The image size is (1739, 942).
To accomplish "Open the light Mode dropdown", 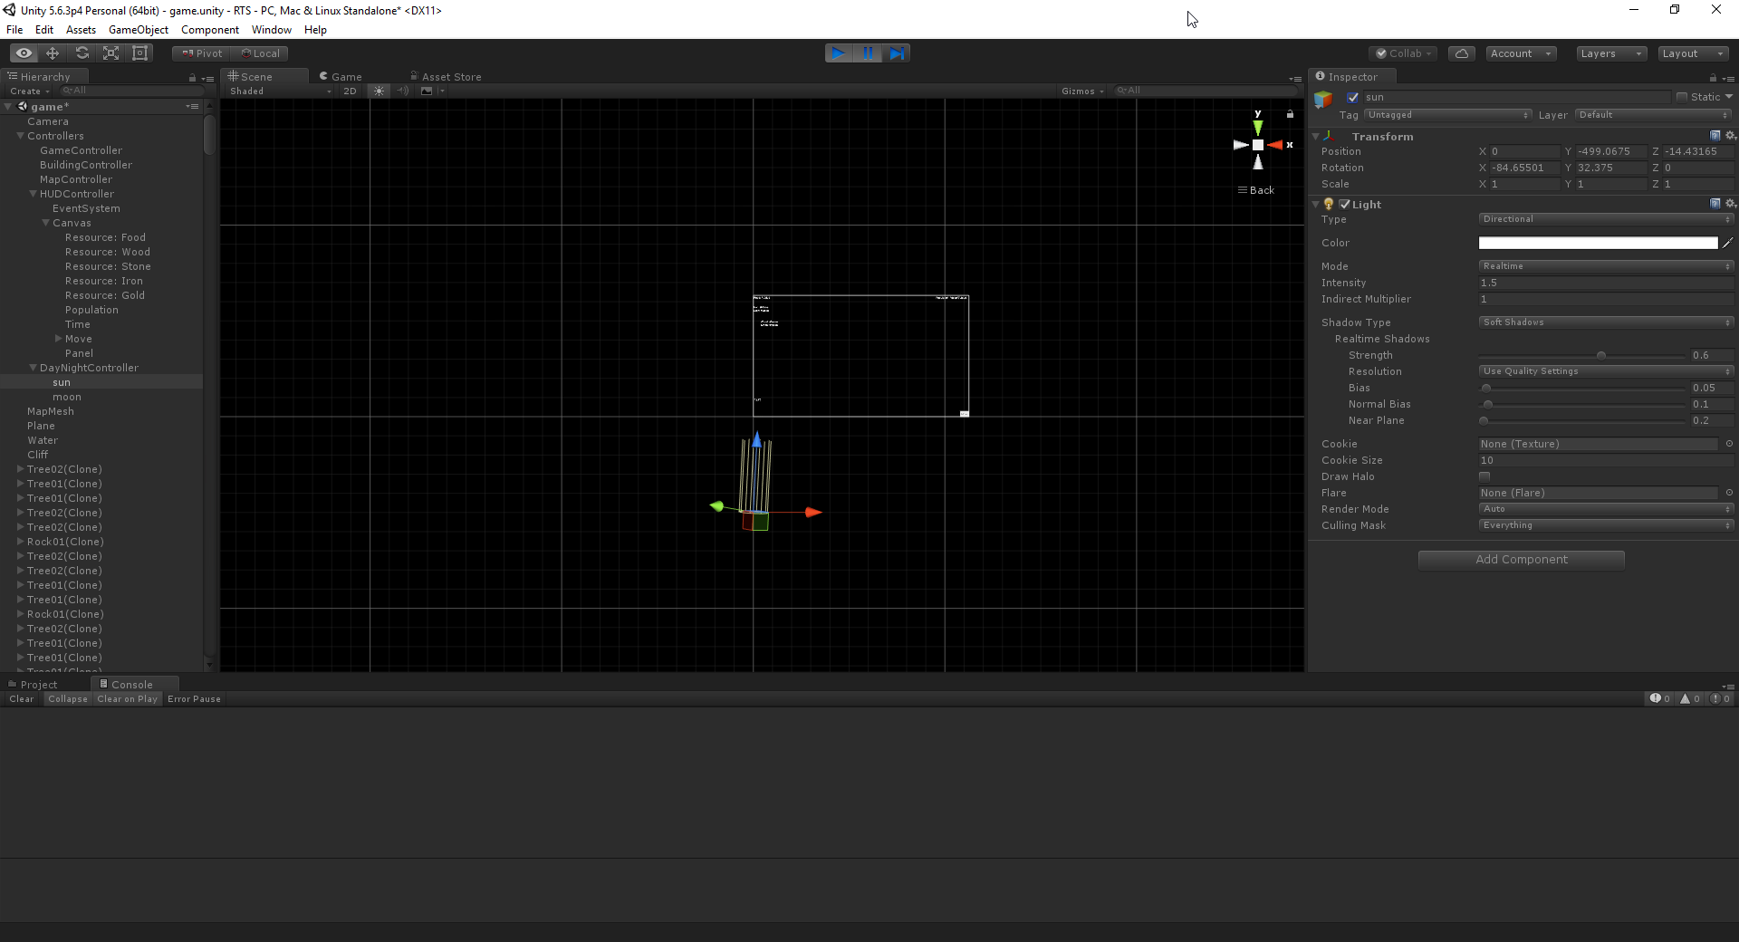I will pos(1607,266).
